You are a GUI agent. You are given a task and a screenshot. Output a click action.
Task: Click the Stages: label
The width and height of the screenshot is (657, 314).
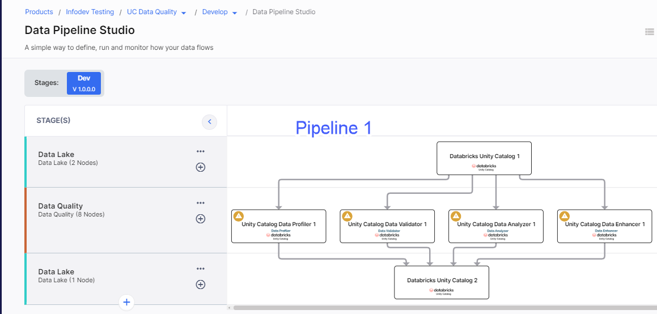coord(46,83)
